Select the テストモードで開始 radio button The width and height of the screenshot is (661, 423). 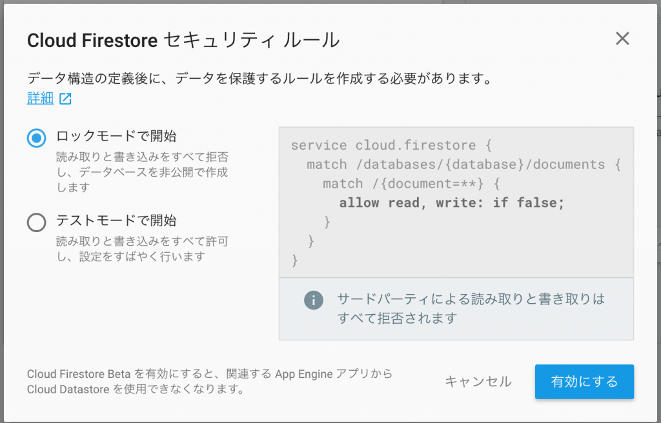(x=37, y=222)
